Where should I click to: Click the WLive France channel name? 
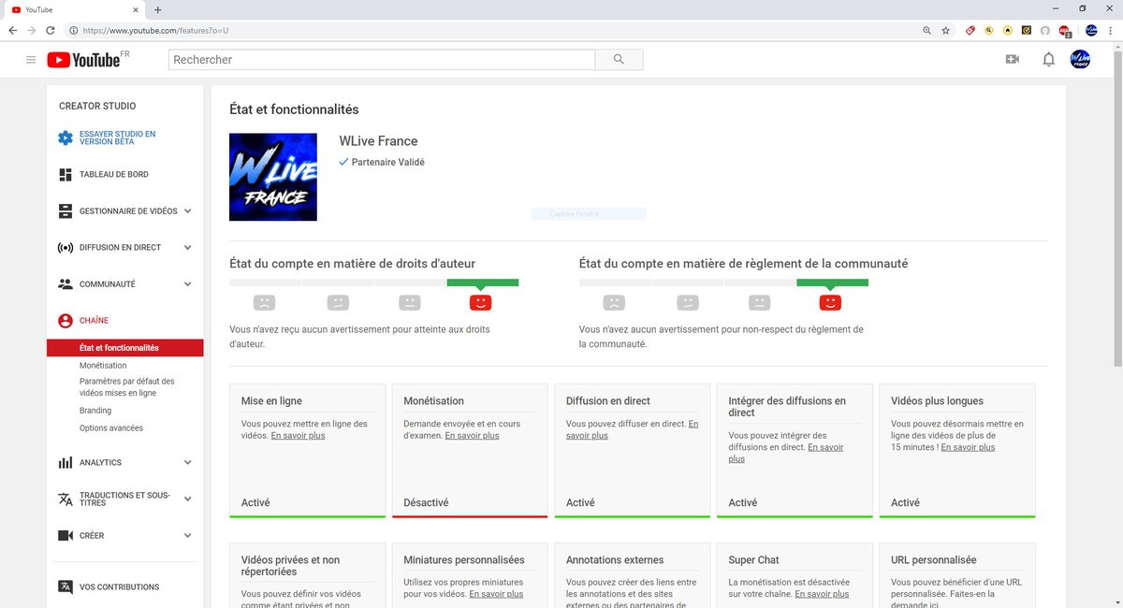tap(378, 141)
